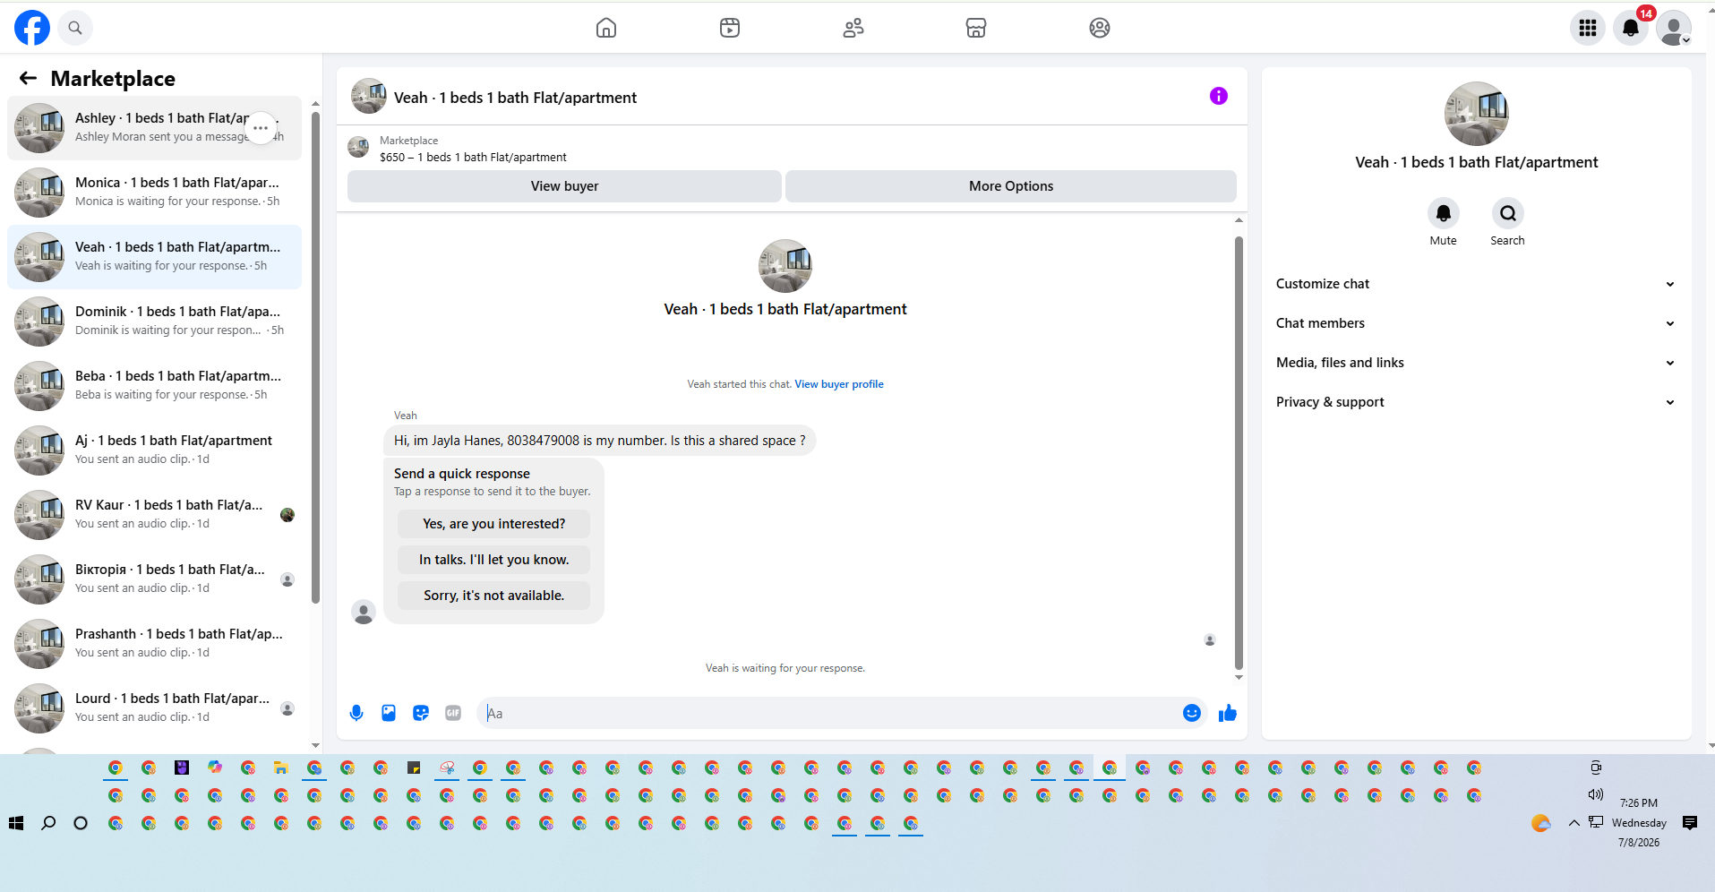Open the RV Kaur conversation
The image size is (1715, 892).
click(x=154, y=515)
